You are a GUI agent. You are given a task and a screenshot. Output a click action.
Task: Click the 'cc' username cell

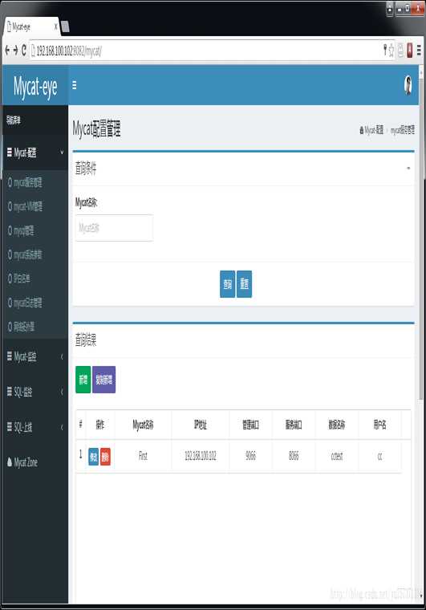click(x=379, y=456)
